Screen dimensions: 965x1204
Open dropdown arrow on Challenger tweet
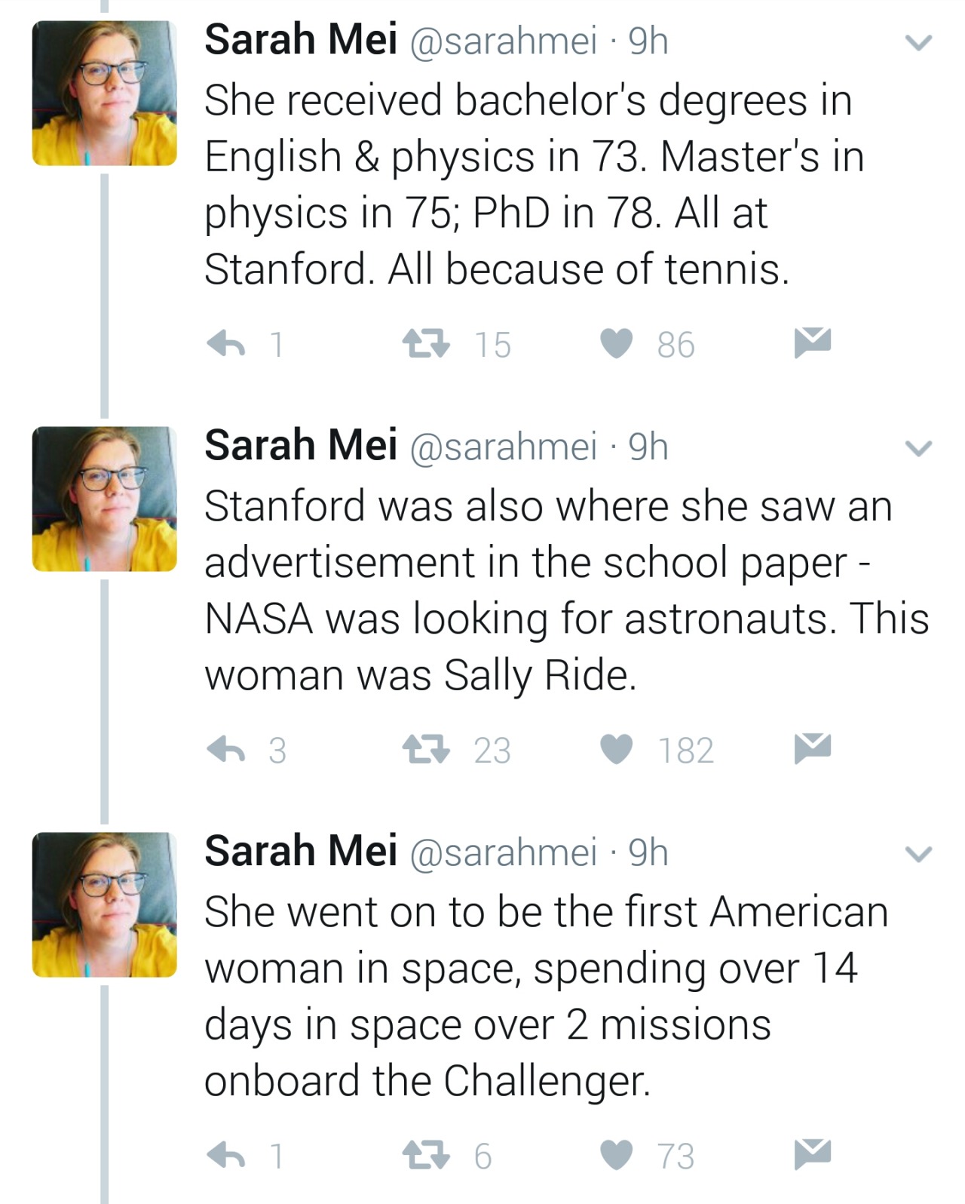coord(918,854)
